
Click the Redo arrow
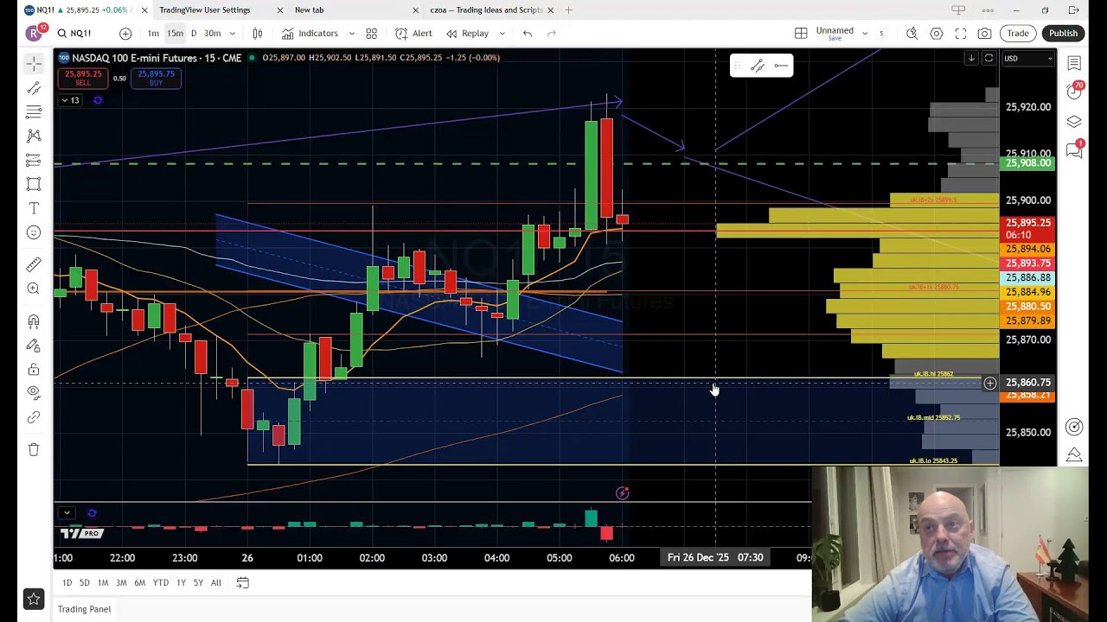[552, 34]
